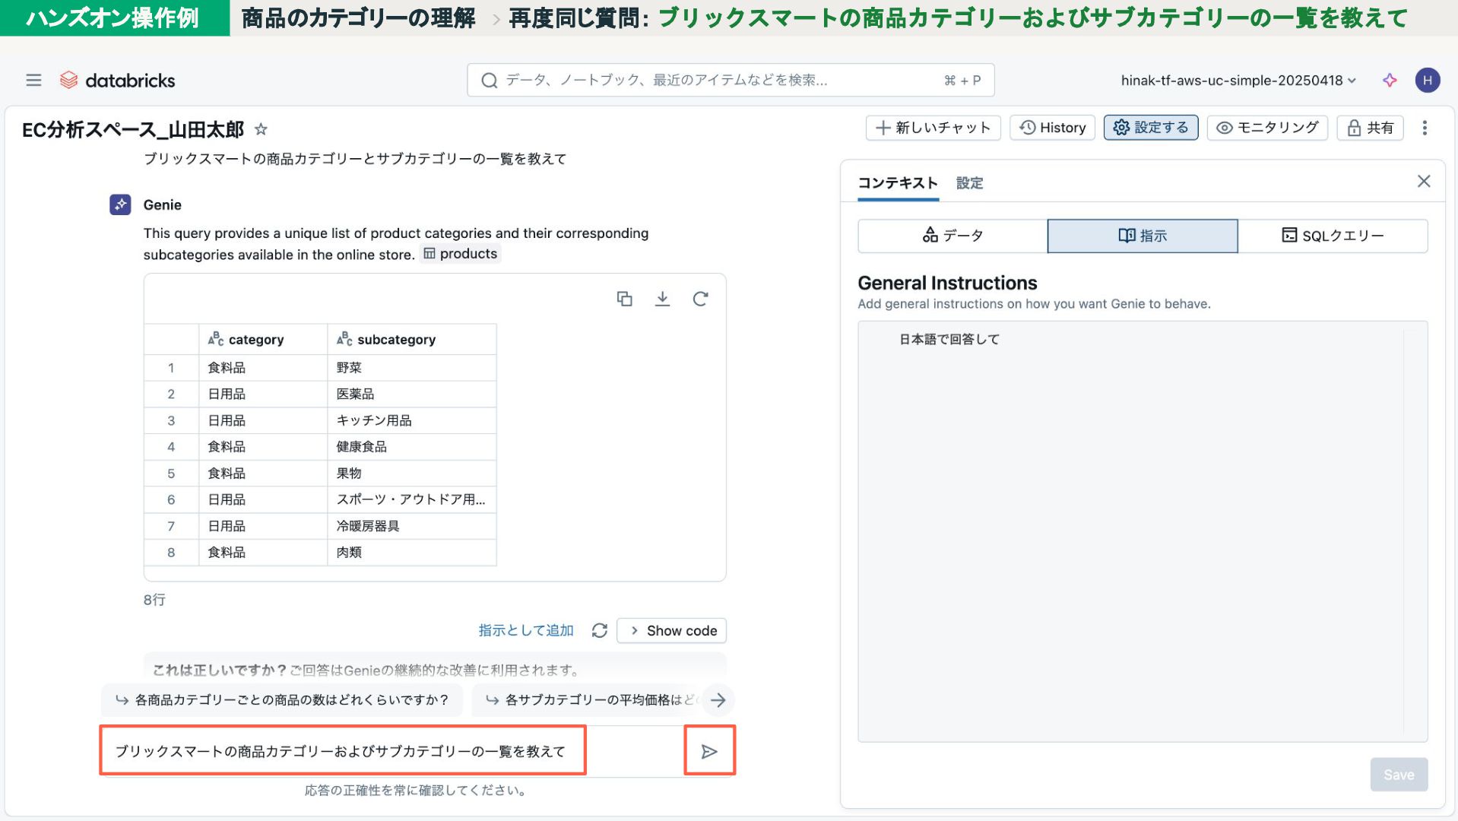
Task: Open the Databricks Assistant sparkle icon
Action: tap(1390, 80)
